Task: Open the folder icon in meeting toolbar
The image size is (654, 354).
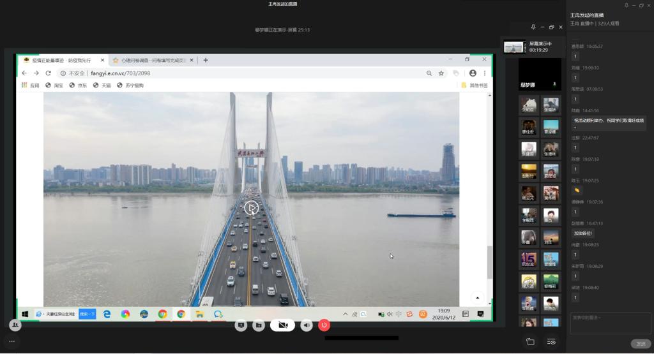Action: (x=259, y=325)
